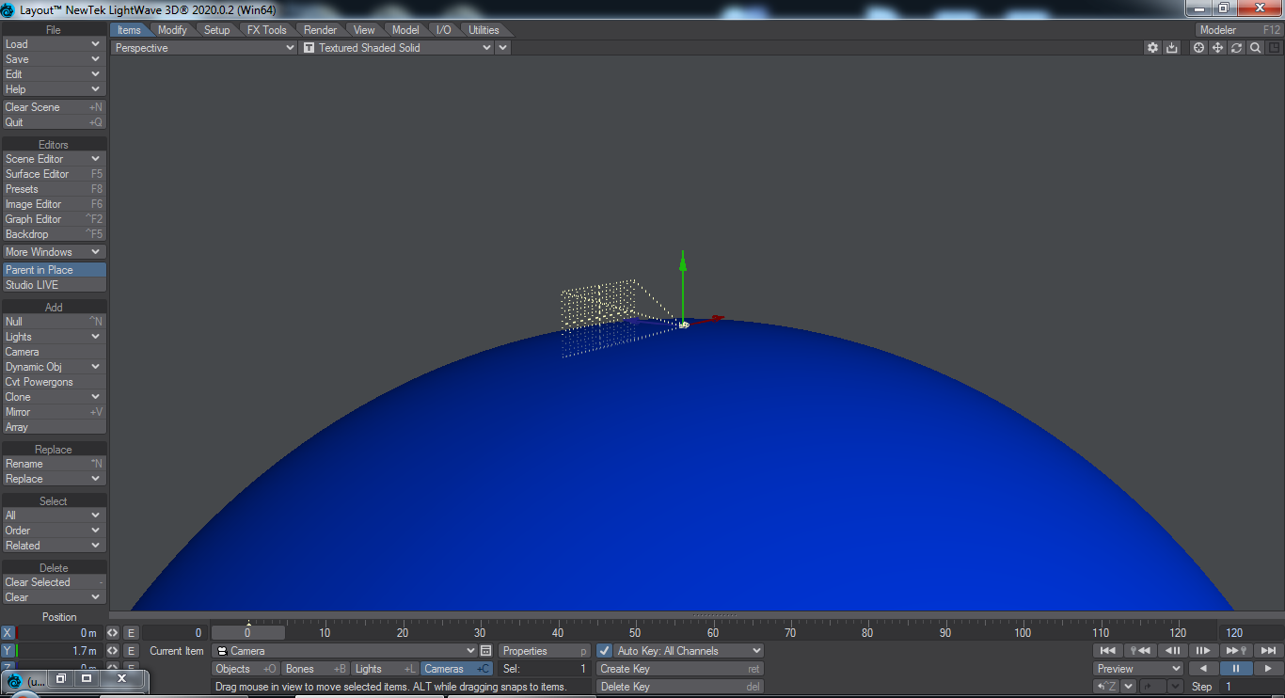Open viewport options gear icon
Image resolution: width=1285 pixels, height=698 pixels.
click(x=1152, y=48)
